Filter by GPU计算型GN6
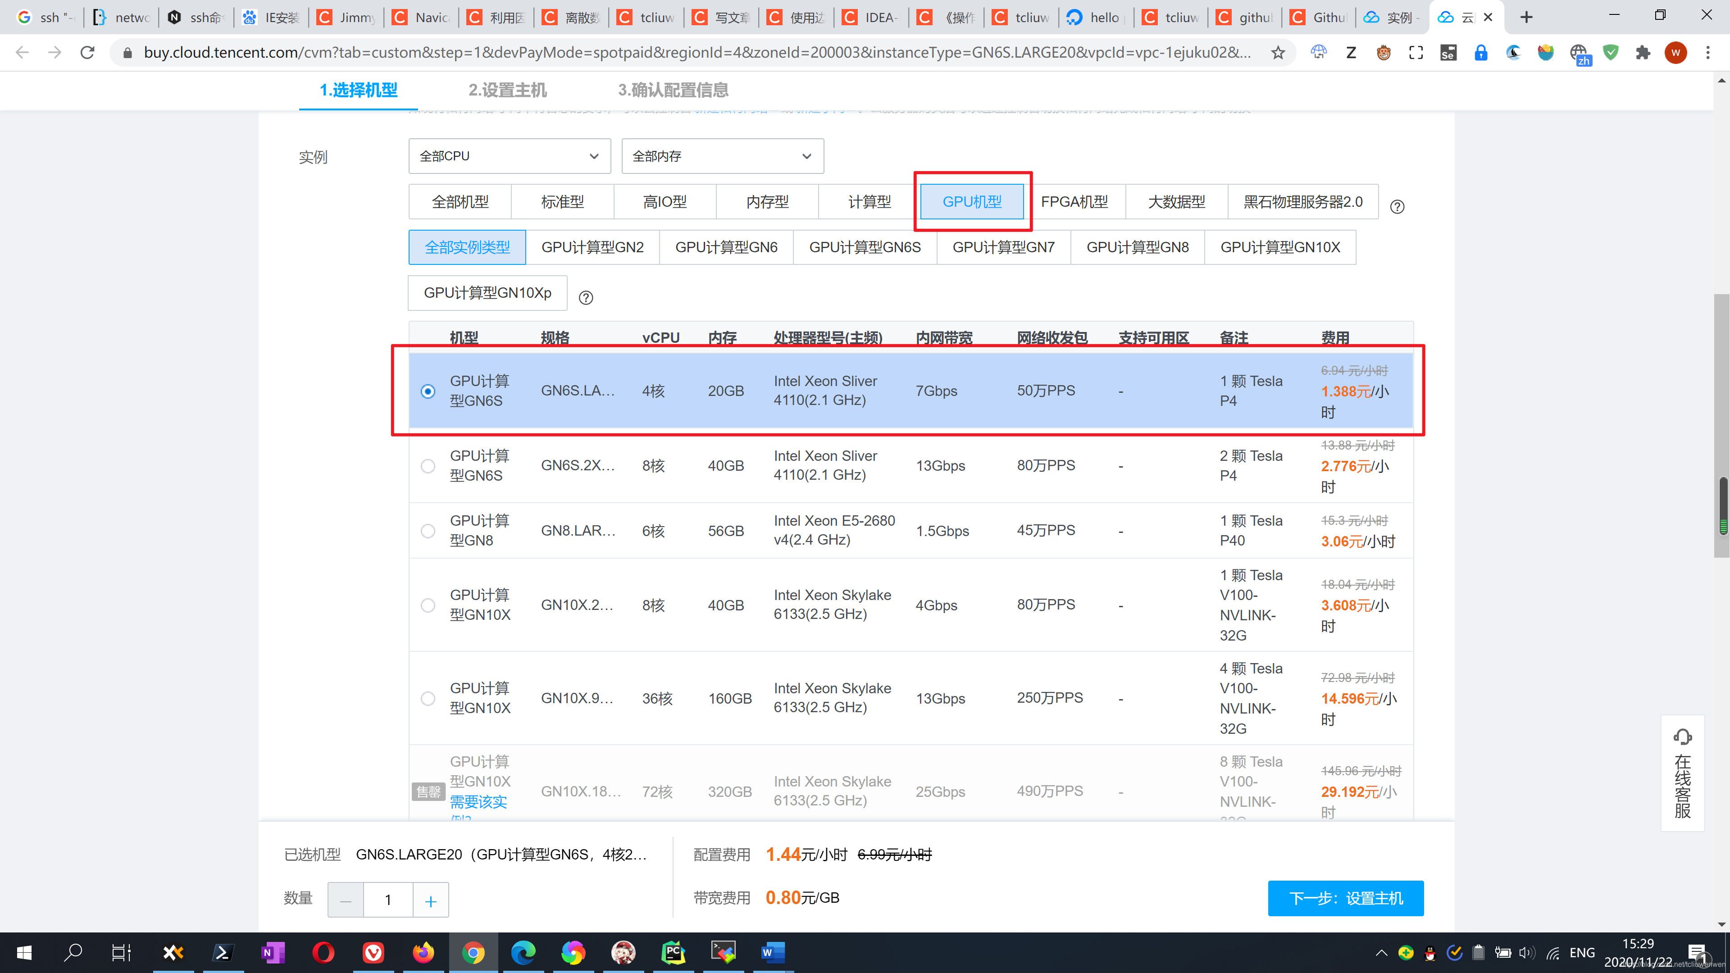This screenshot has height=973, width=1730. click(726, 247)
